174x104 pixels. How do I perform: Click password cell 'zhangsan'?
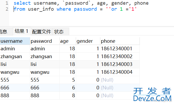click(x=45, y=57)
